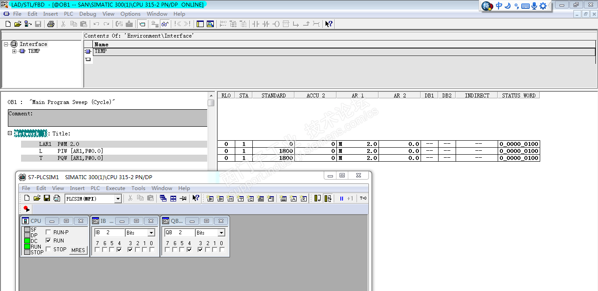Click the 'LAR1 P#M 2.0' statement line
Viewport: 598px width, 291px height.
coord(114,144)
